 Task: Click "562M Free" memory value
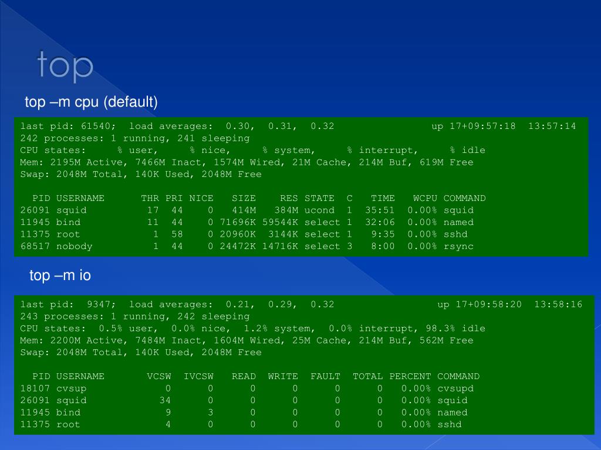click(x=447, y=340)
